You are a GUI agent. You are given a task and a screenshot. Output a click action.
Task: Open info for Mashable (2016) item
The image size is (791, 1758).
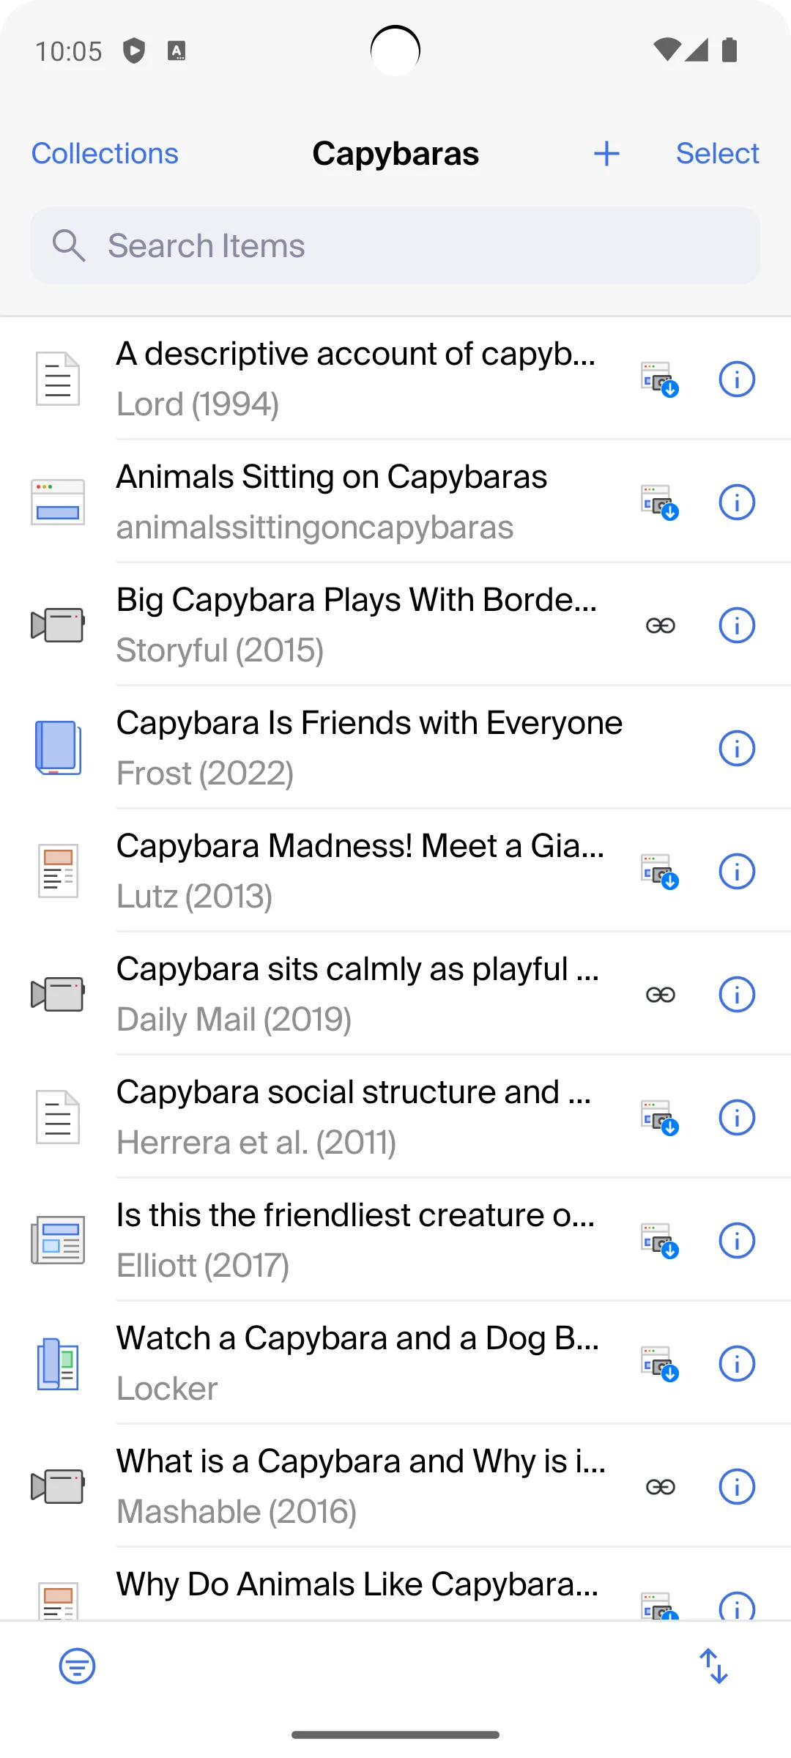[737, 1487]
